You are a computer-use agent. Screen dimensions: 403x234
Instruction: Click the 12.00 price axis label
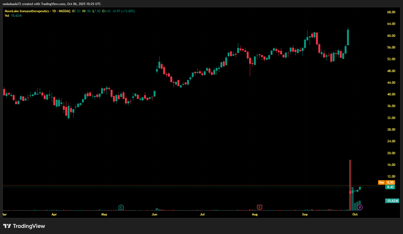tap(391, 176)
